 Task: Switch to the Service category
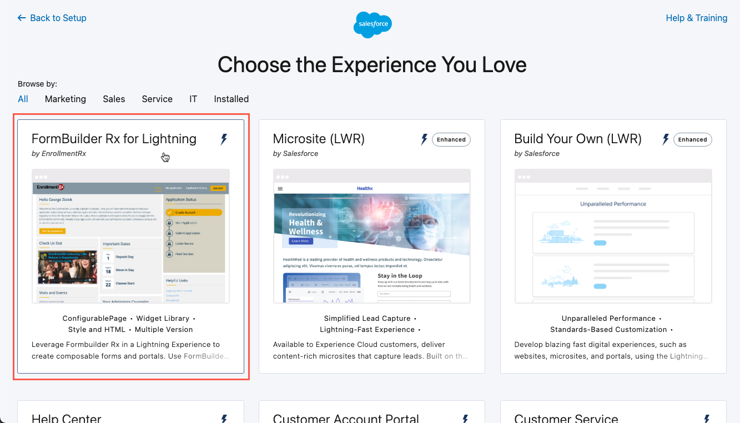(x=157, y=99)
